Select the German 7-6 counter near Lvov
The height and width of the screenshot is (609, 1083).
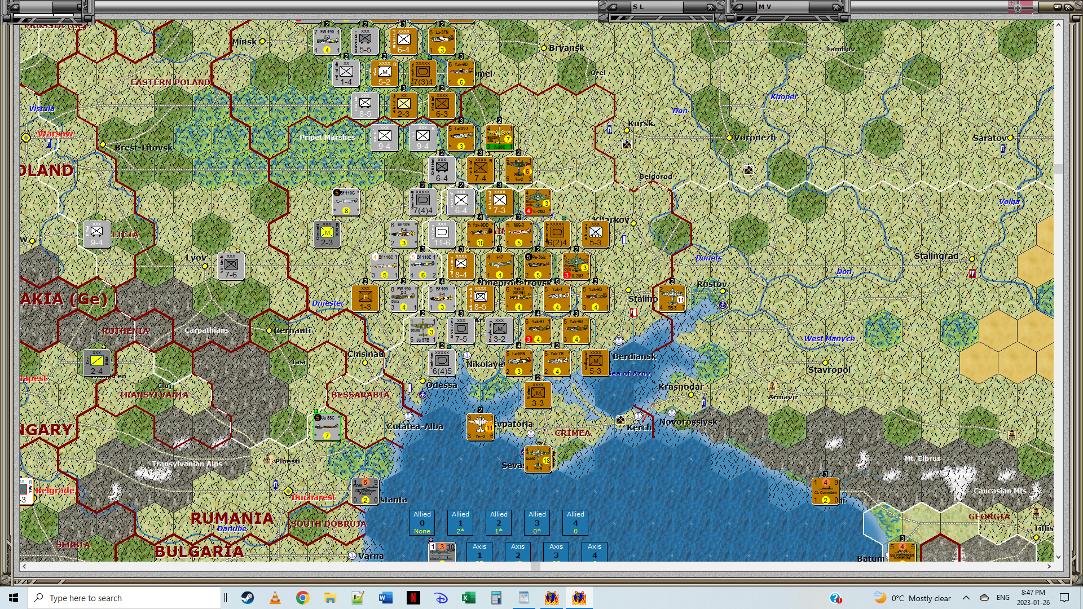pyautogui.click(x=231, y=266)
